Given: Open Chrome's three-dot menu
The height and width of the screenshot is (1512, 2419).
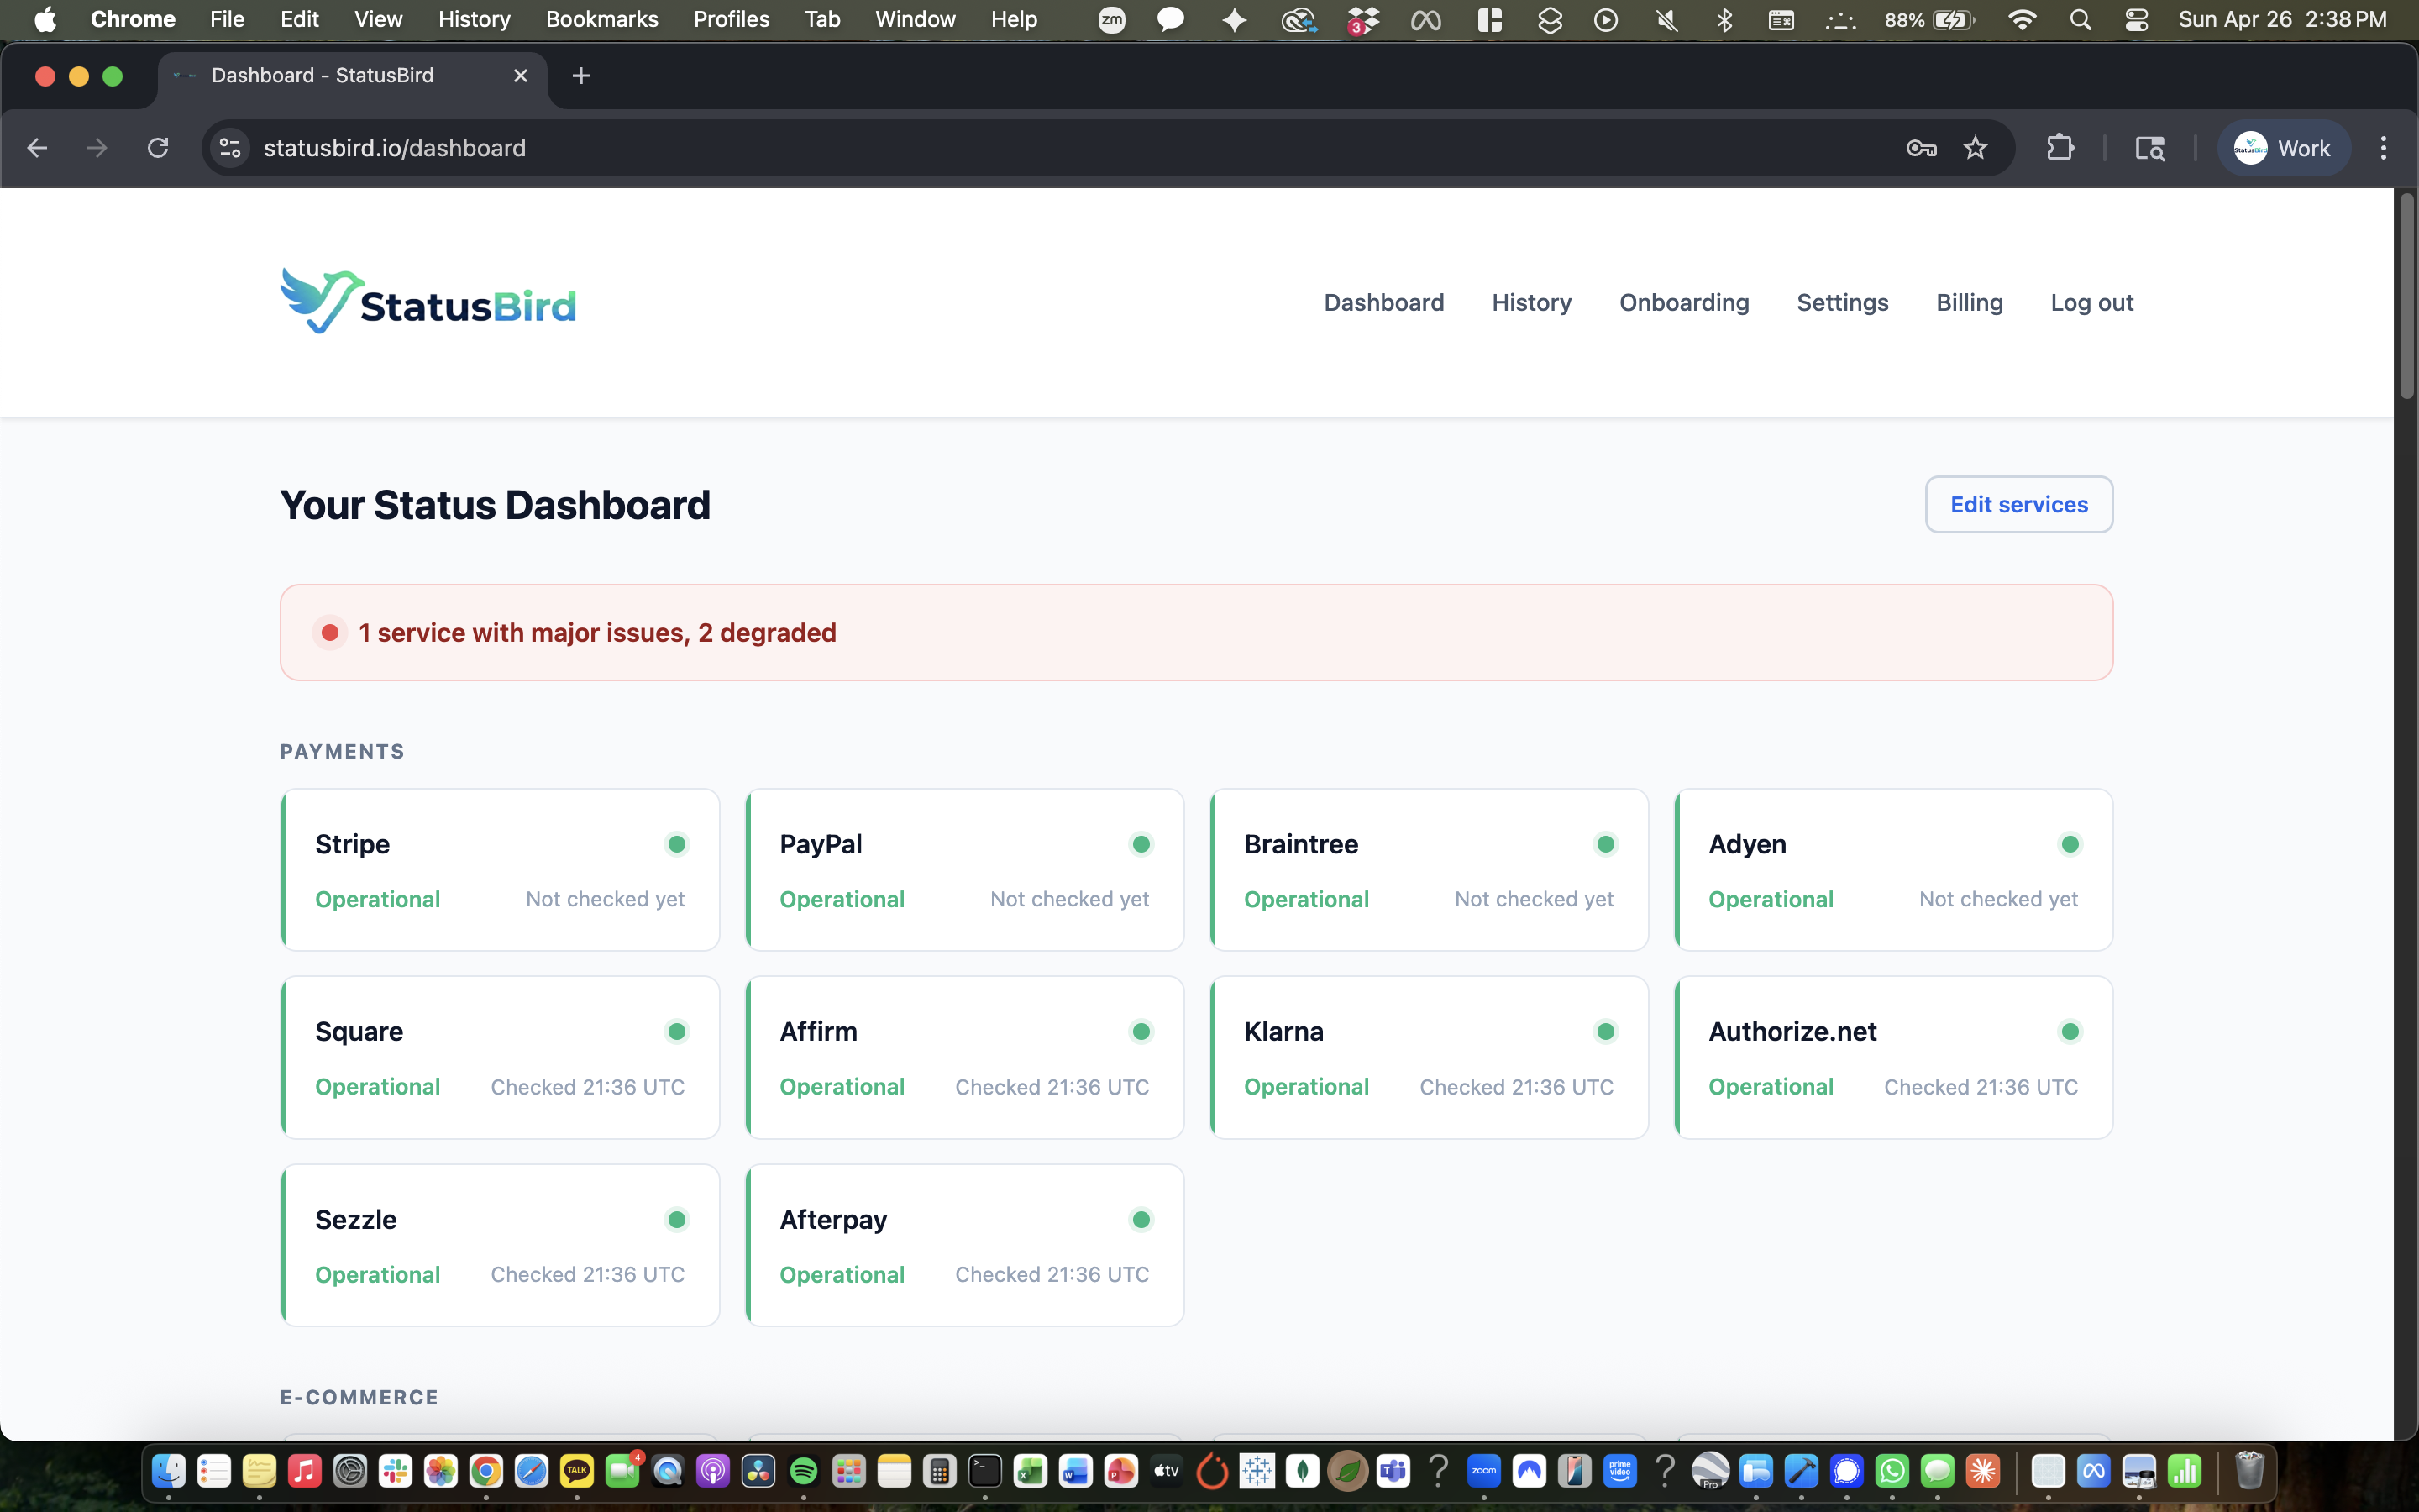Looking at the screenshot, I should click(x=2383, y=148).
